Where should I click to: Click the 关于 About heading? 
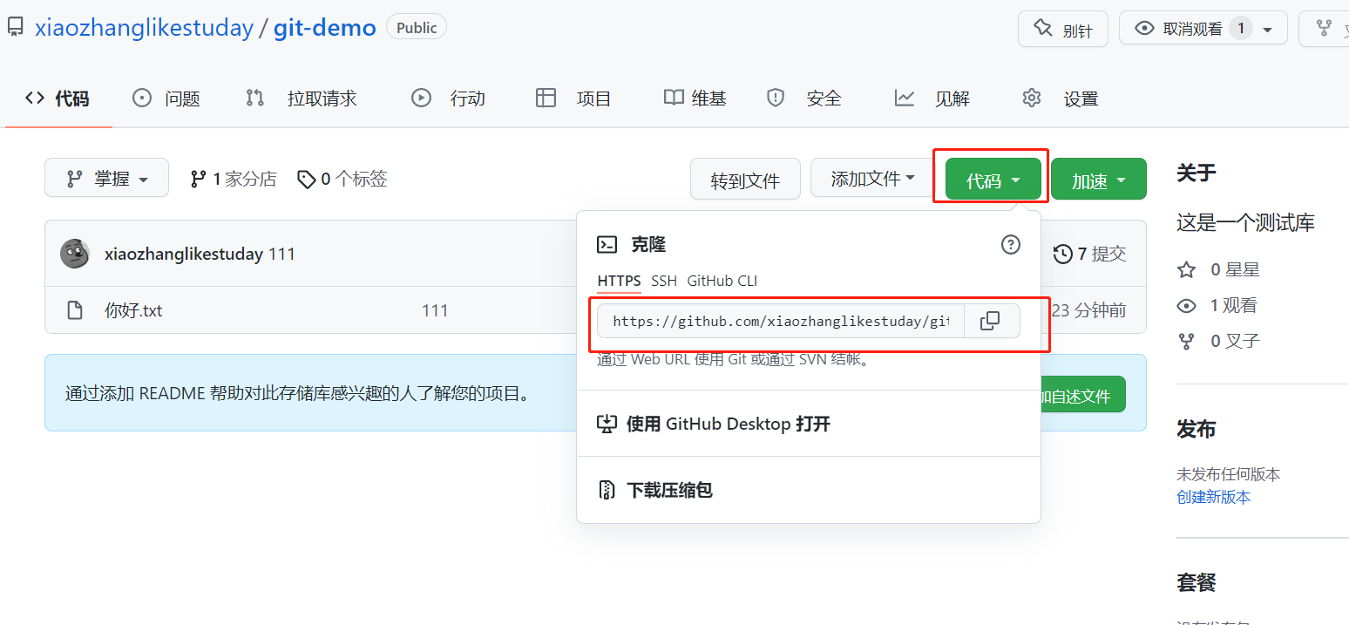(1196, 173)
